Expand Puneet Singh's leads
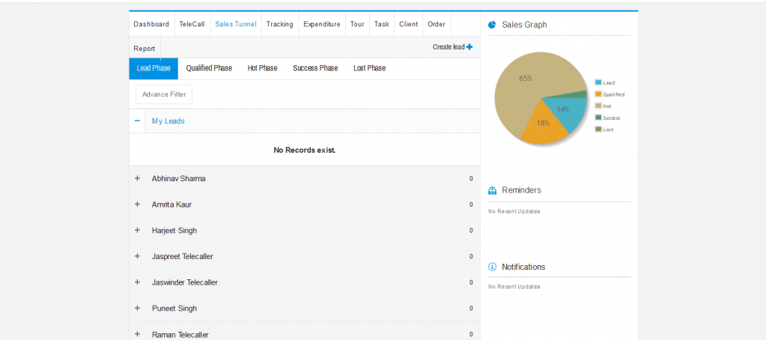 137,309
